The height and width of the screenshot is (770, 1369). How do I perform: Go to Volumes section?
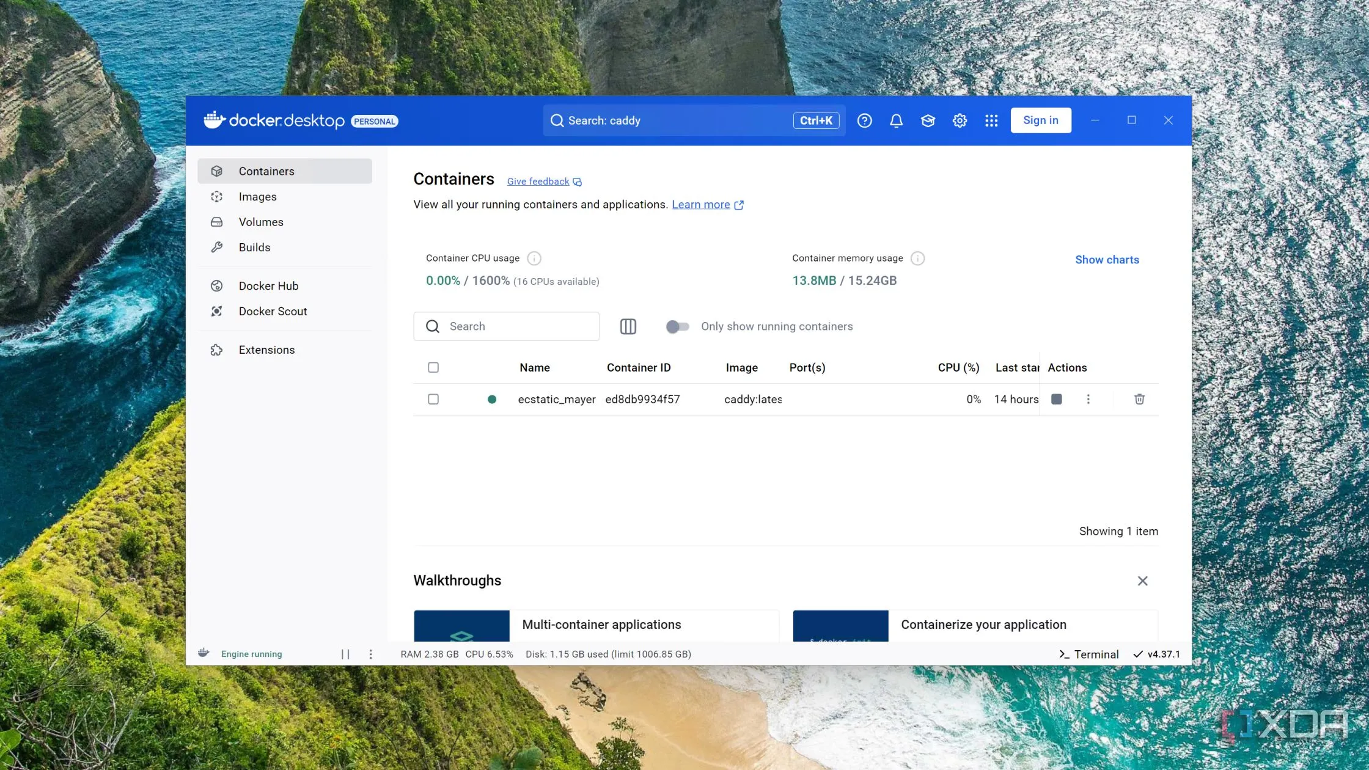[x=285, y=222]
